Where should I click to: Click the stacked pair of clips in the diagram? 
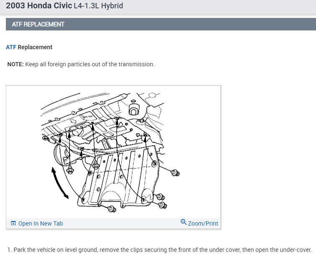click(161, 201)
